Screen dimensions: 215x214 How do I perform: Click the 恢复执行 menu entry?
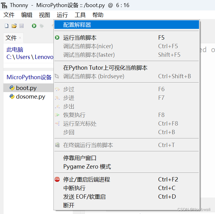coord(127,115)
